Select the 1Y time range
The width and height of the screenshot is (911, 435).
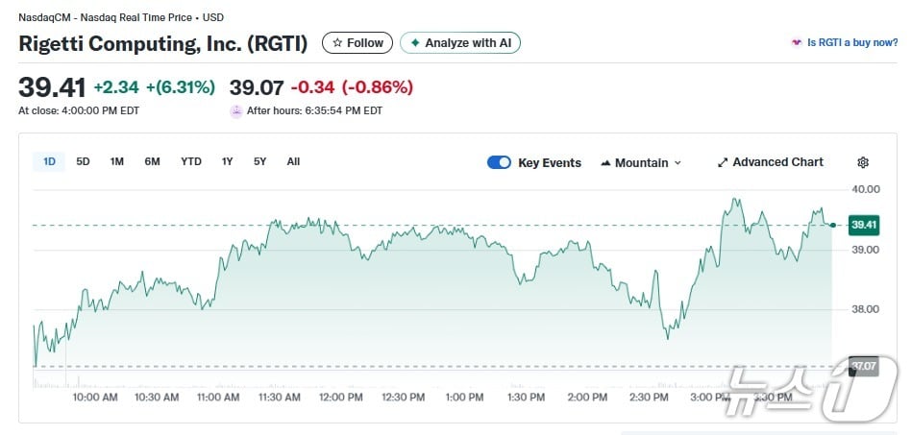point(227,161)
